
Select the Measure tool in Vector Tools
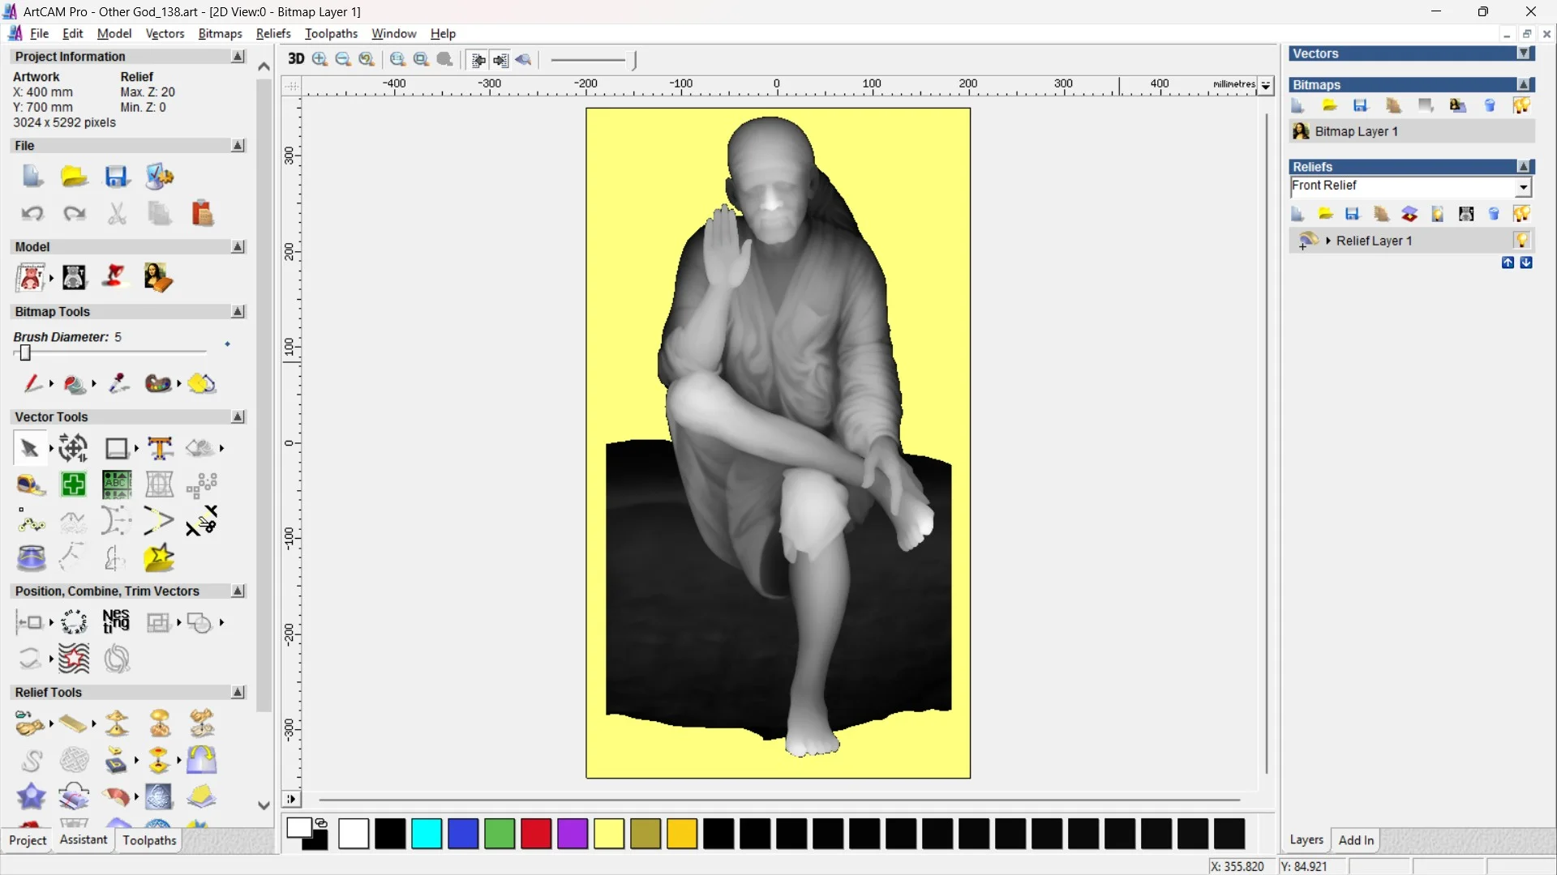pyautogui.click(x=31, y=484)
